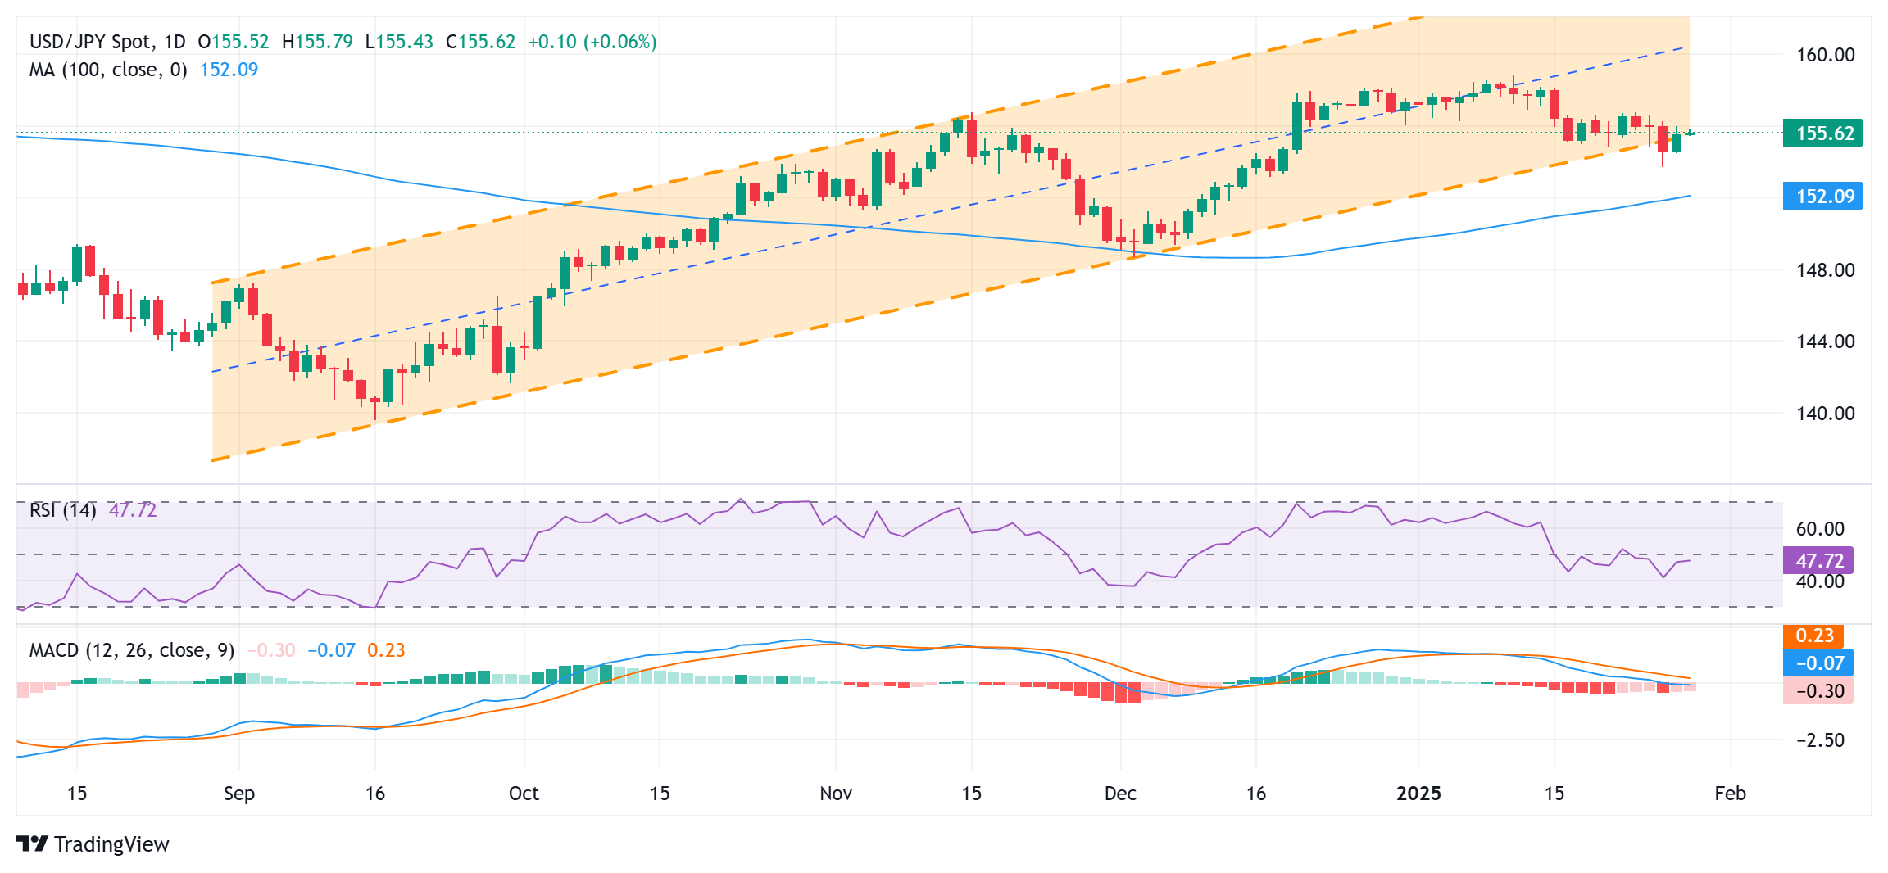Click the purple 47.72 RSI value label
1888x873 pixels.
[x=1821, y=560]
